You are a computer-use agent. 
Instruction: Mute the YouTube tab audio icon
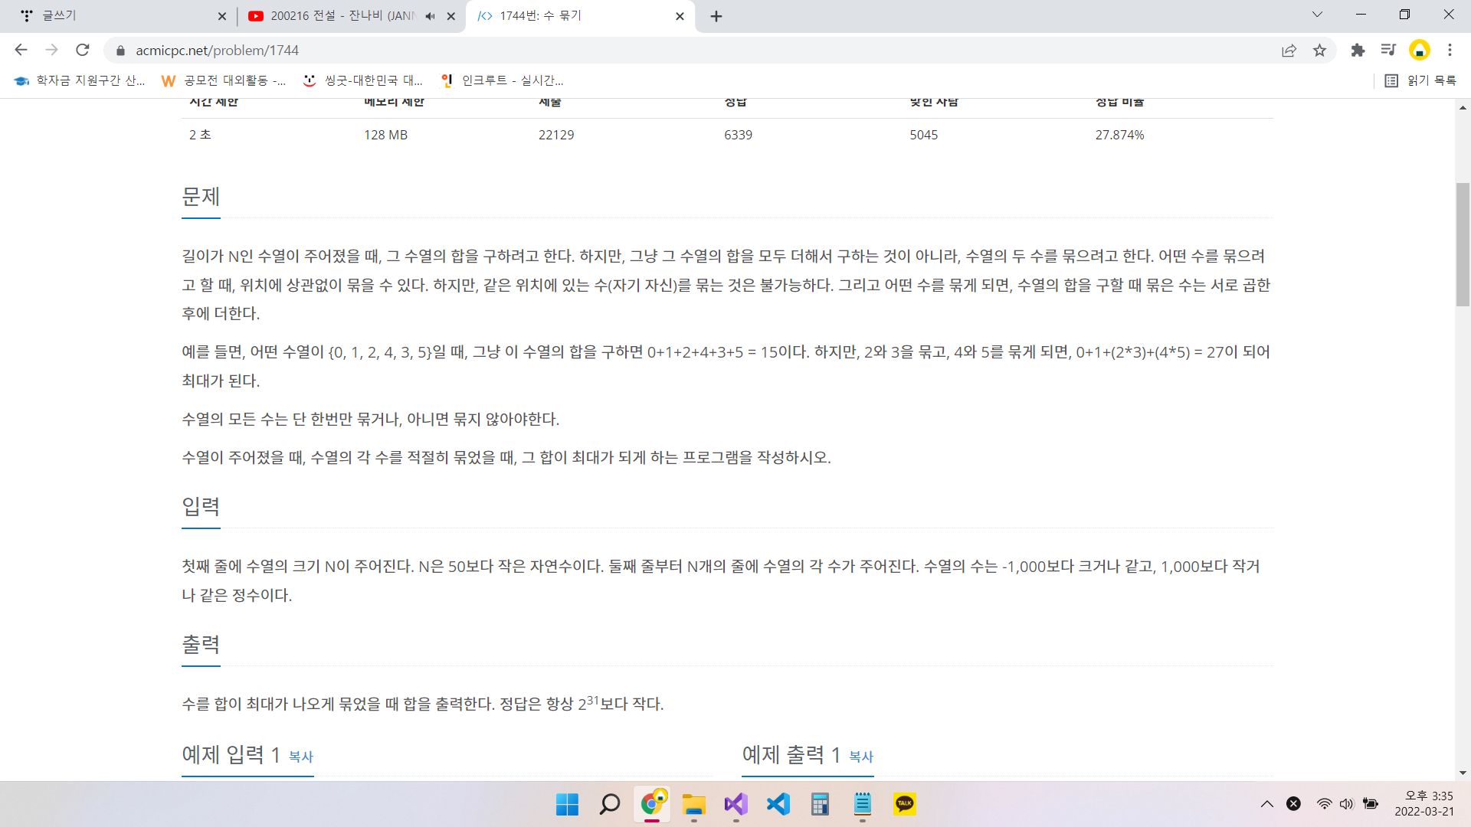pos(430,16)
